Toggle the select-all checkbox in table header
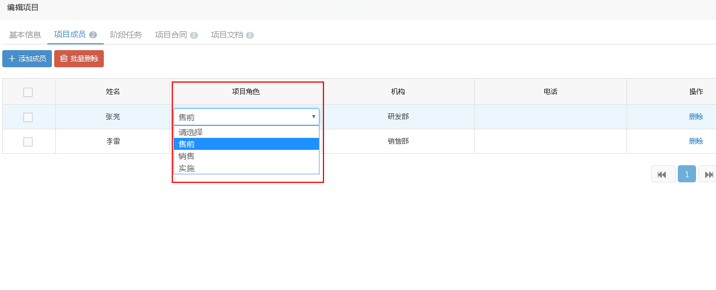This screenshot has height=290, width=716. 28,92
